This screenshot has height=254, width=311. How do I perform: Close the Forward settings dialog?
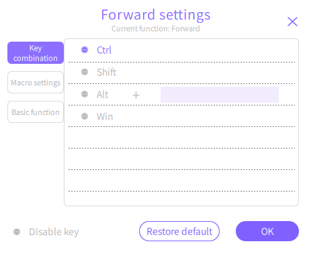point(292,22)
